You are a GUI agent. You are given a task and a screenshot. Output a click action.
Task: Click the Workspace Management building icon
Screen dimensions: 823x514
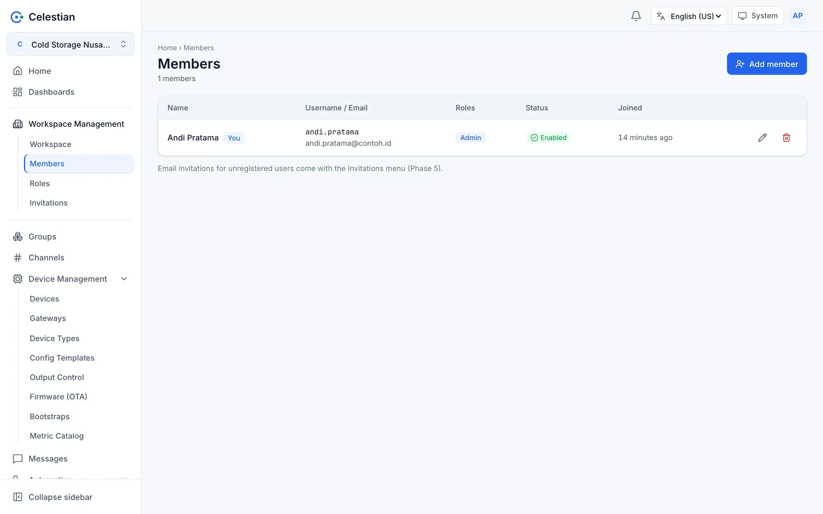[18, 124]
